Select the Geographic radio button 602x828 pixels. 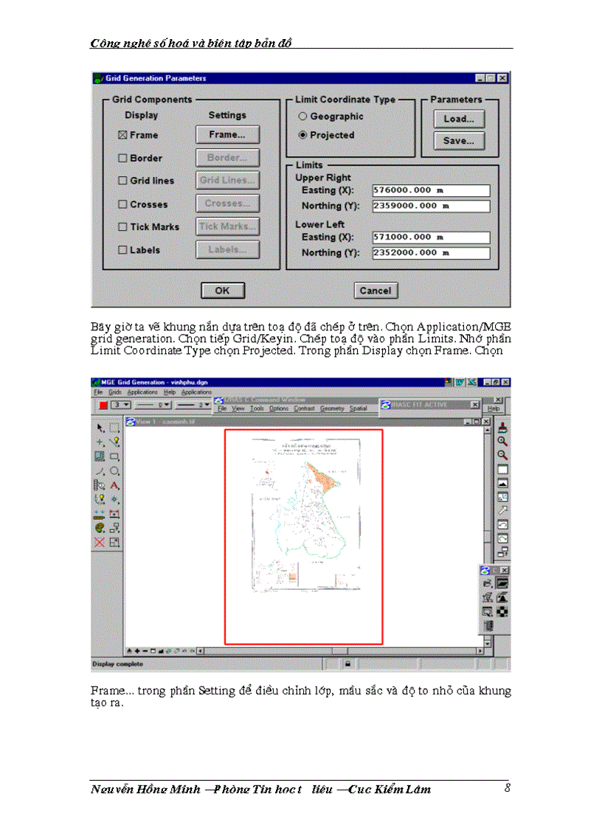click(x=303, y=116)
